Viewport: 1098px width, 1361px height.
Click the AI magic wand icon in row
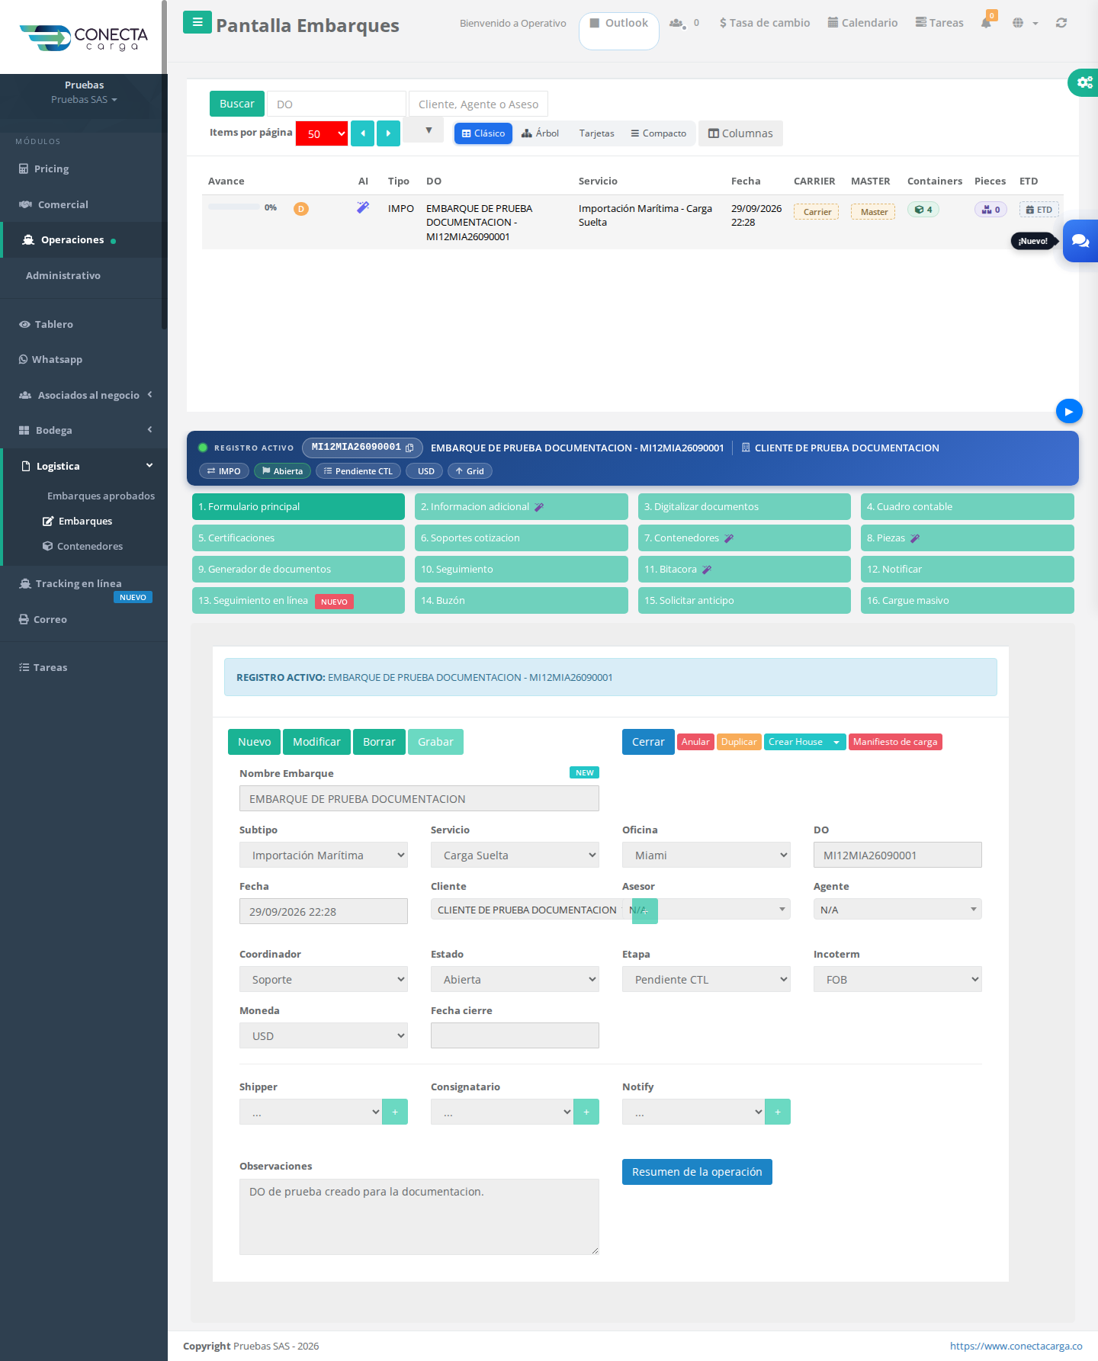click(363, 207)
